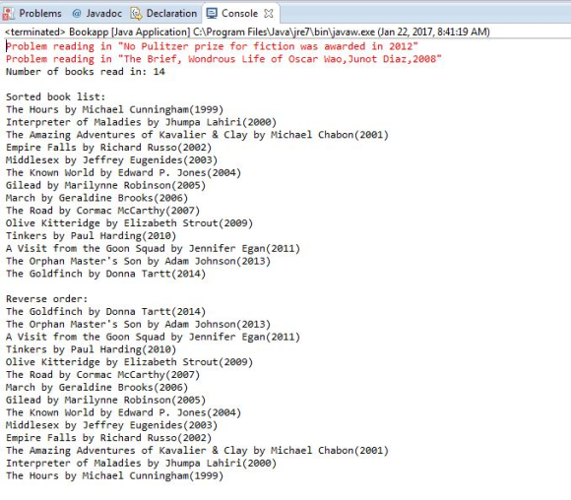Click 'The Goldfinch by Donna Tartt' under Reverse order
The image size is (571, 500).
[x=105, y=312]
